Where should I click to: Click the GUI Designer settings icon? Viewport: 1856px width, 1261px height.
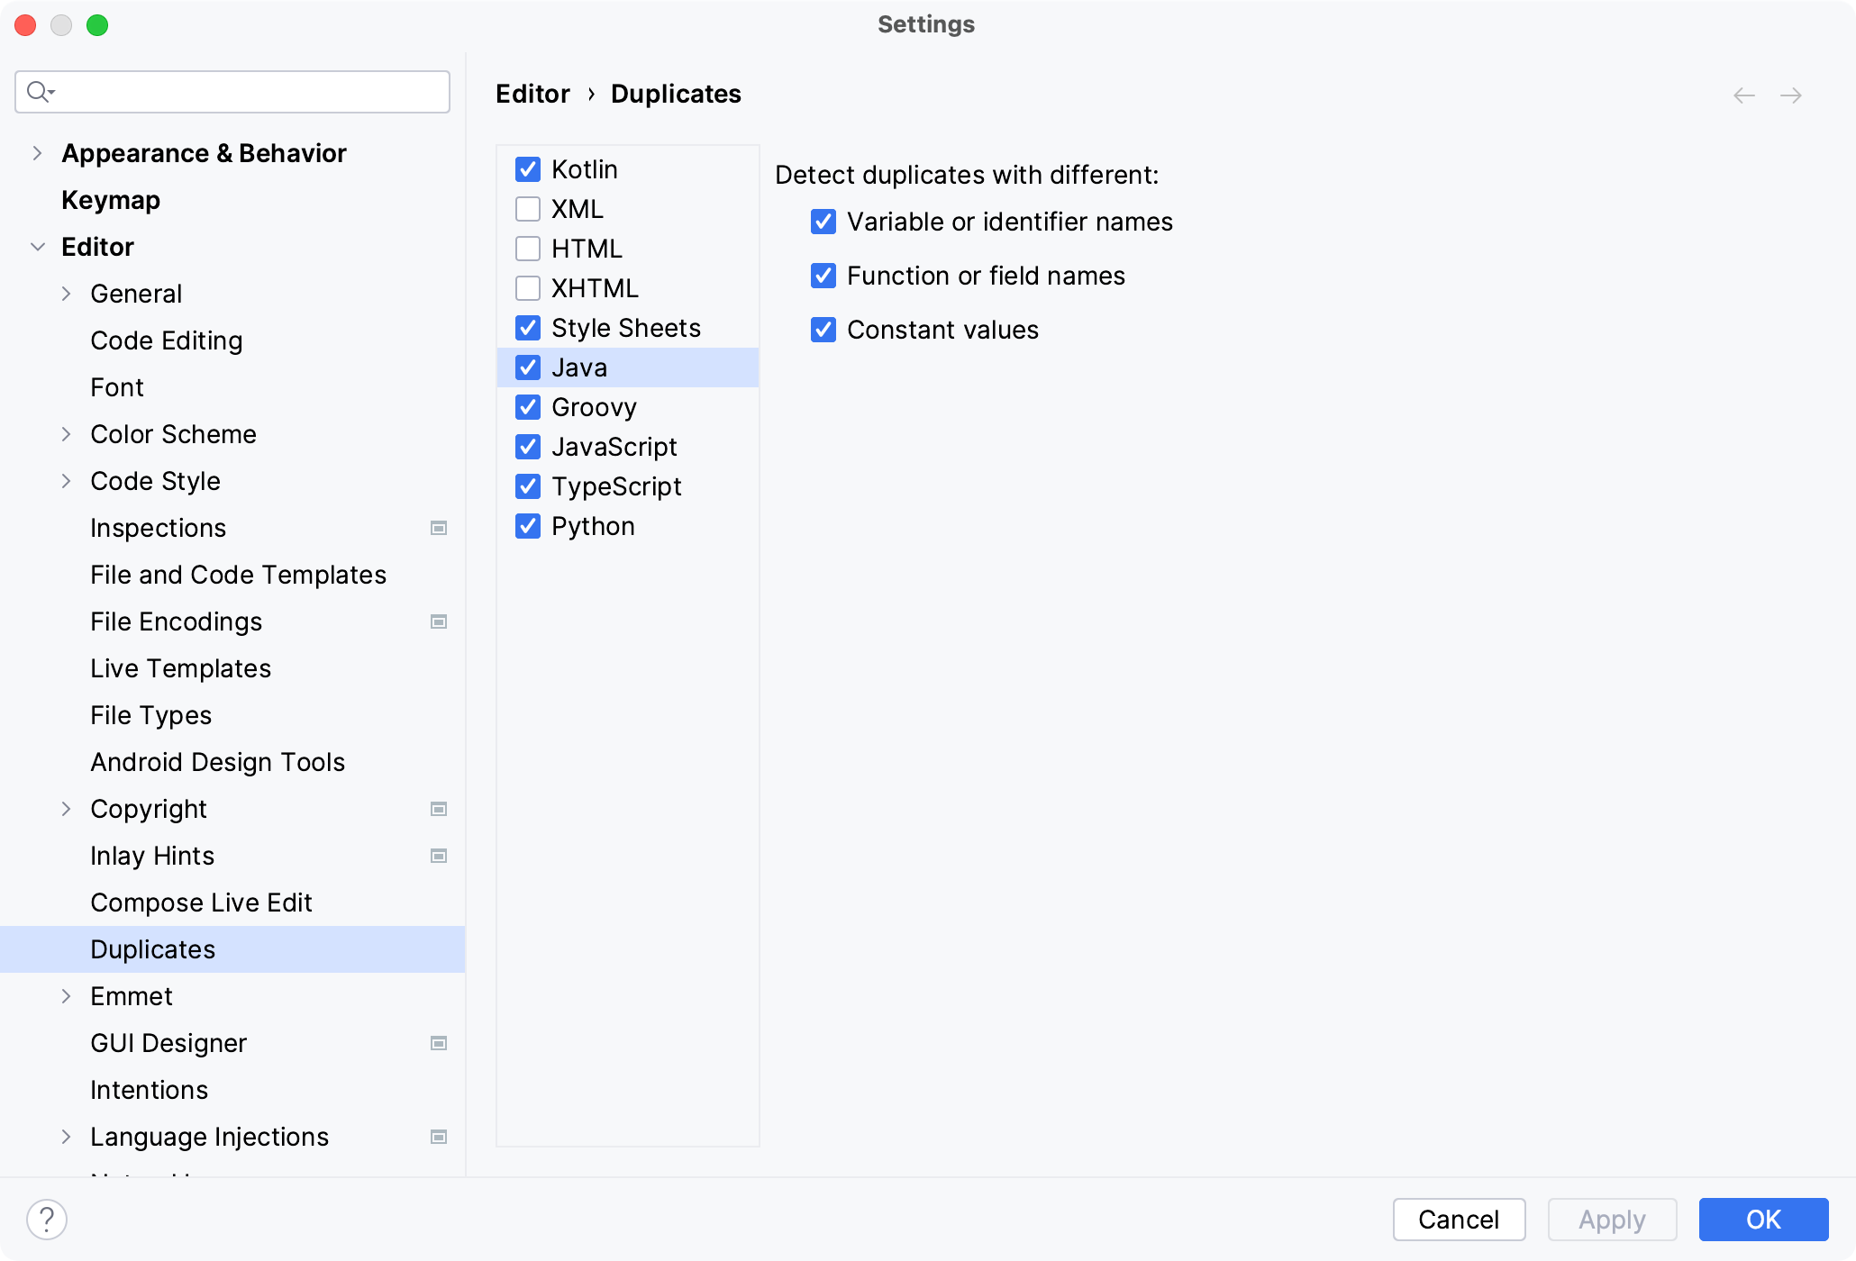coord(439,1043)
